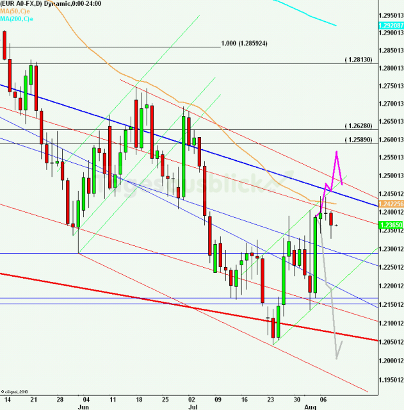Select the (1.26280) level label

361,126
